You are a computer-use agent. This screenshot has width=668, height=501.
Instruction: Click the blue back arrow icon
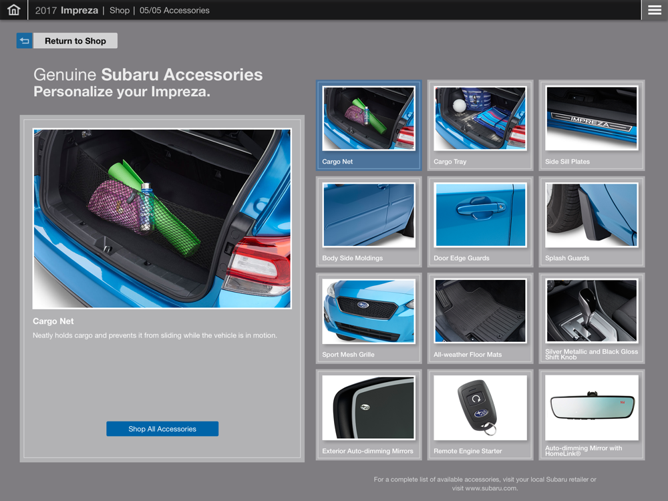(x=25, y=41)
